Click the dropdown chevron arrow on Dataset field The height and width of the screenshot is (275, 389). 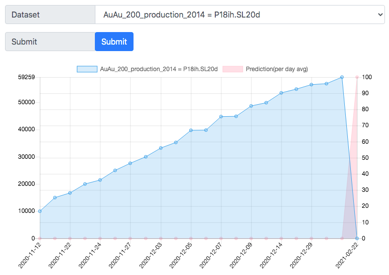(x=380, y=15)
